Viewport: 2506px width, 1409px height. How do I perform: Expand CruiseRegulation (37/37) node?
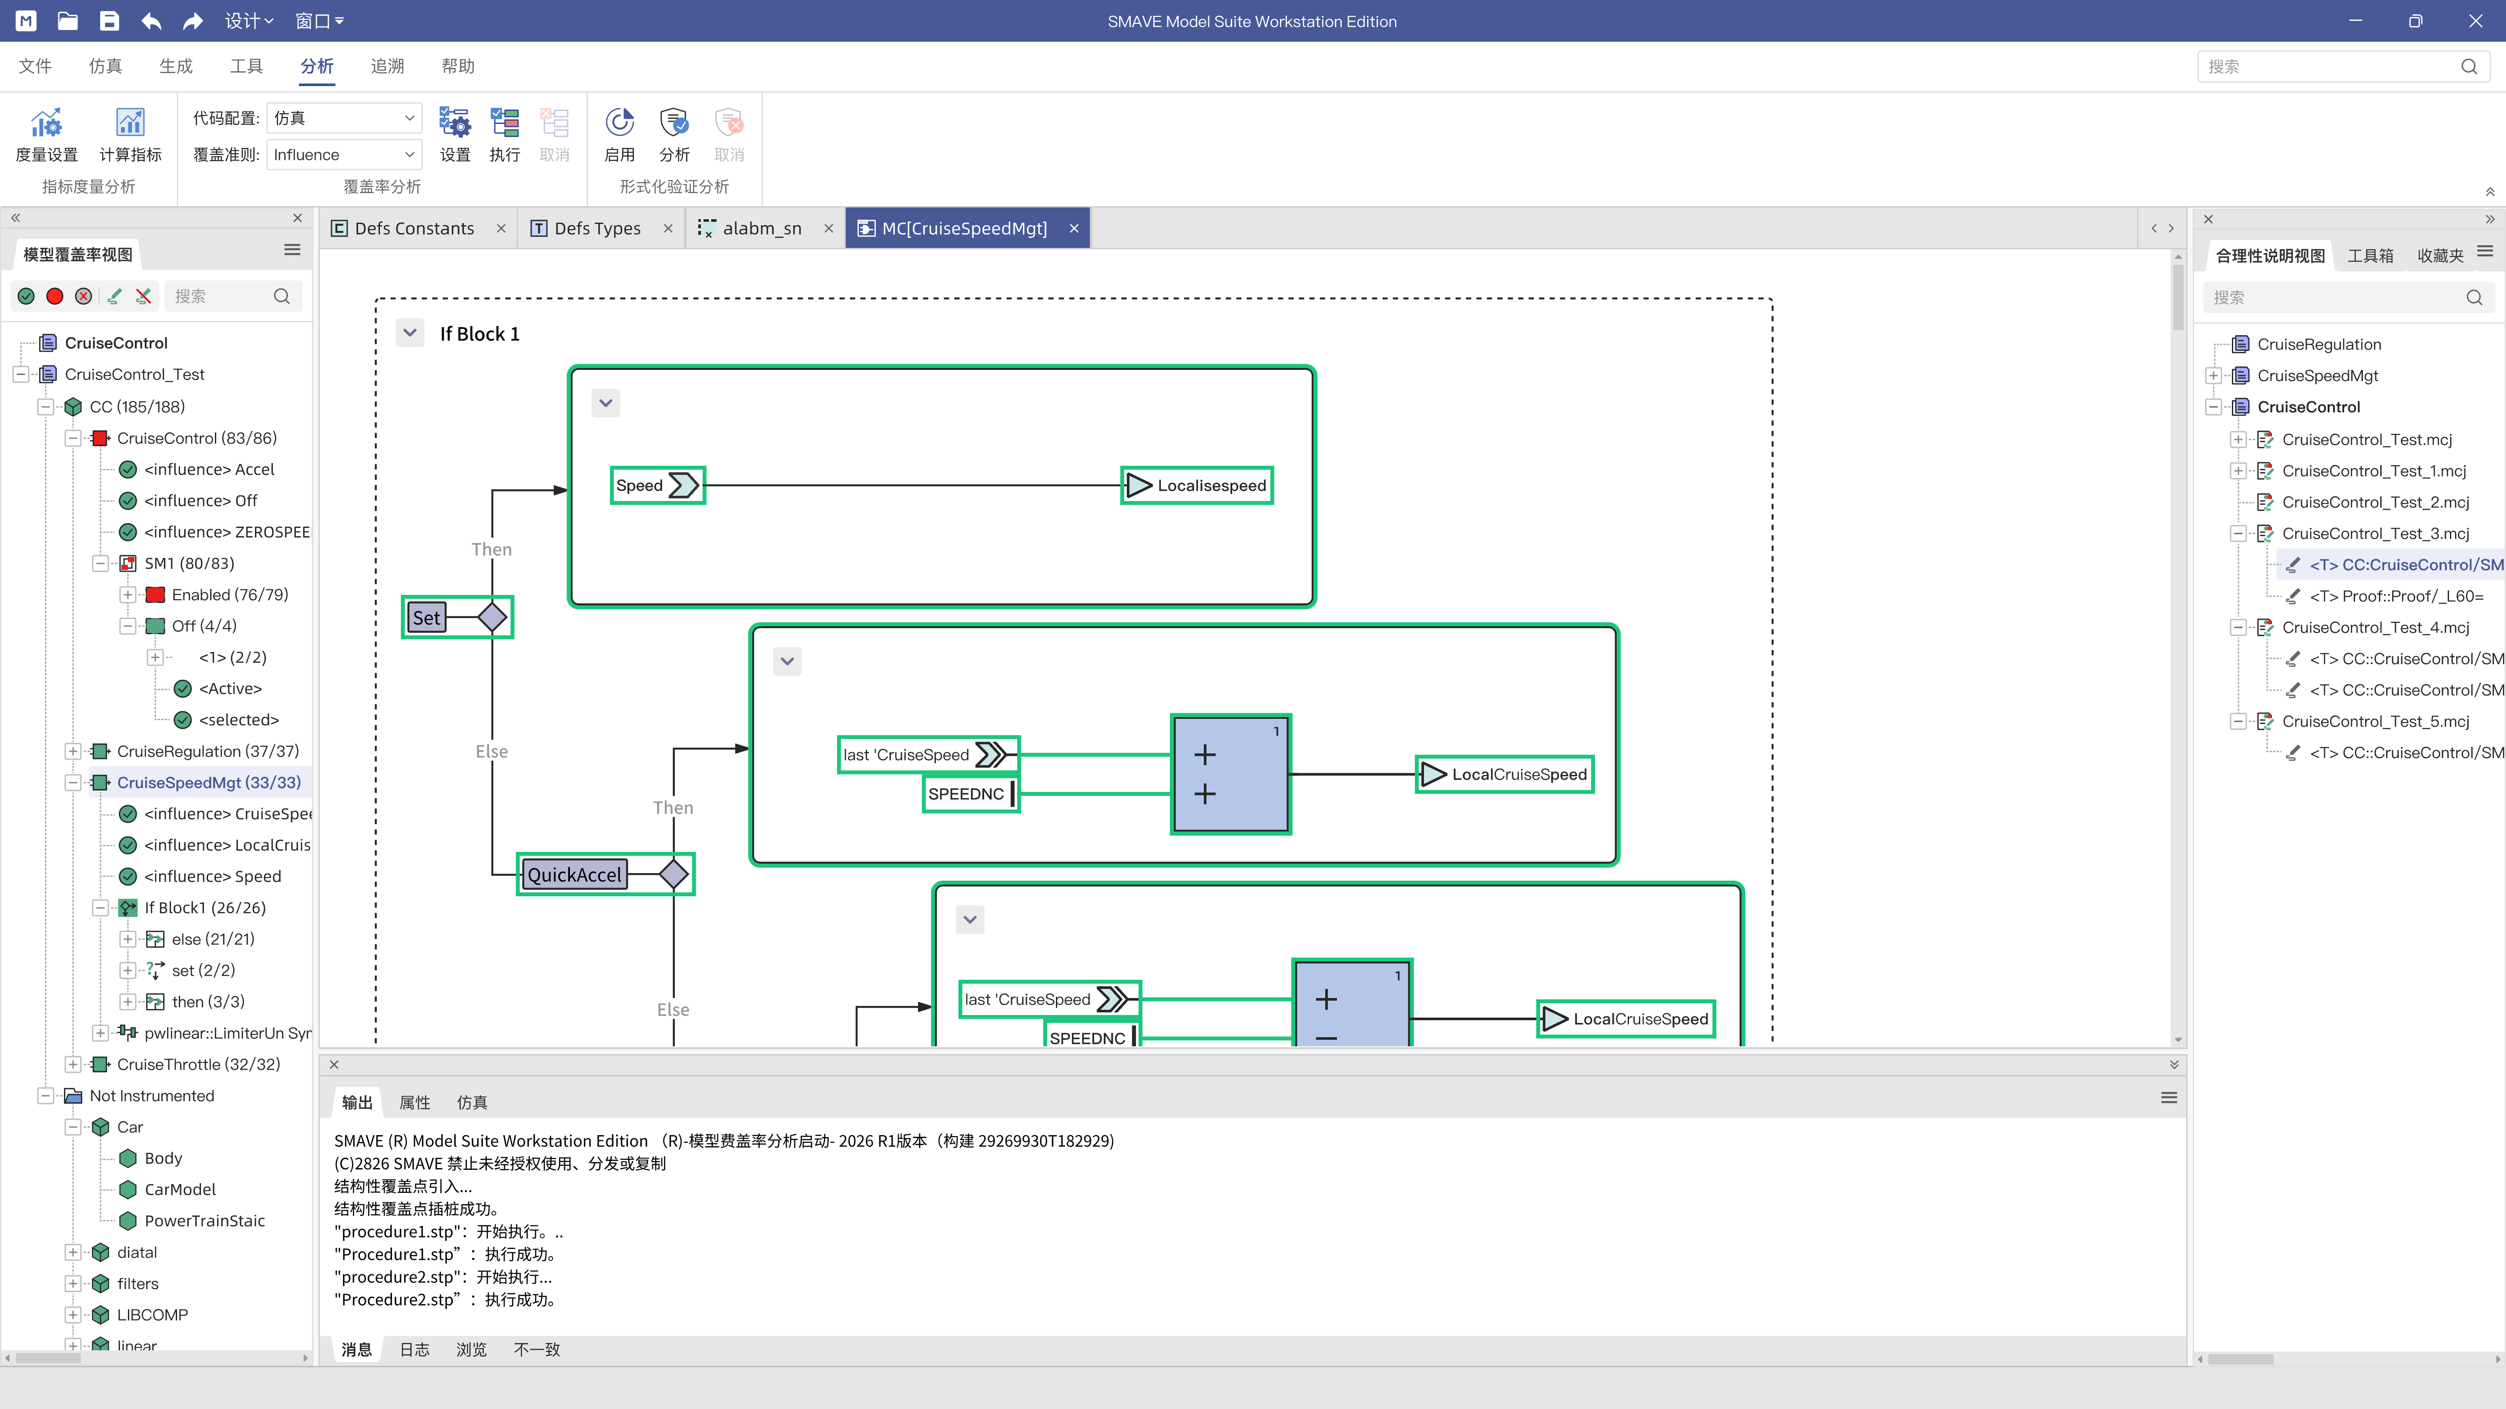(x=73, y=751)
